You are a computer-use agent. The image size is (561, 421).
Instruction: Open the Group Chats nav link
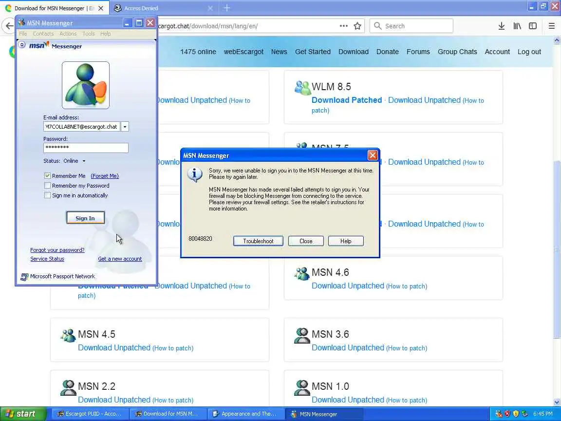click(x=457, y=52)
